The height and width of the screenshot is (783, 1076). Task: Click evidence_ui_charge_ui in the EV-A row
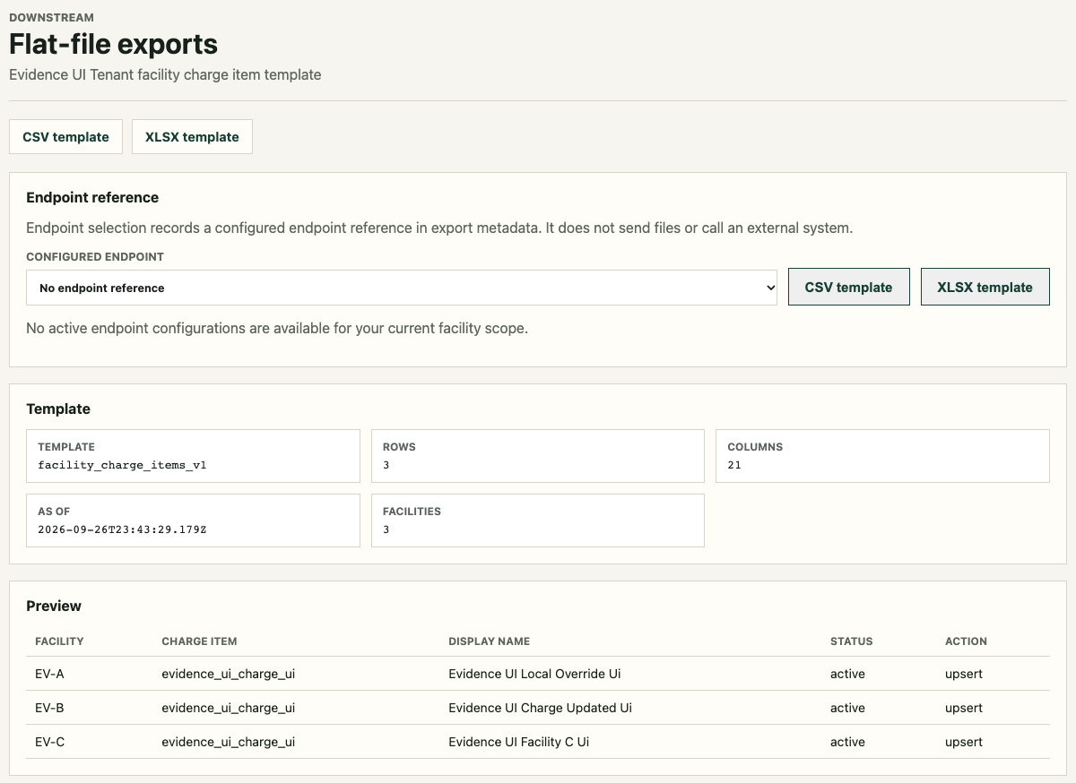click(x=228, y=674)
